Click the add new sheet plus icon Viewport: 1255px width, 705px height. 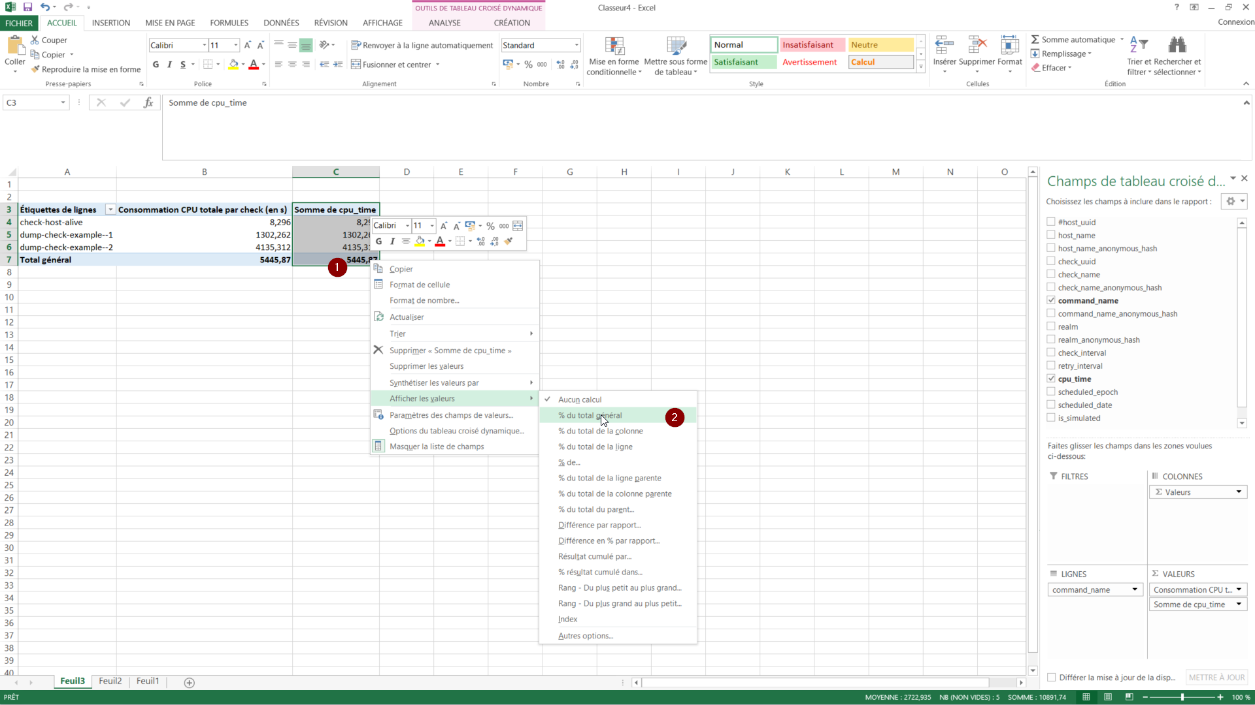click(190, 683)
